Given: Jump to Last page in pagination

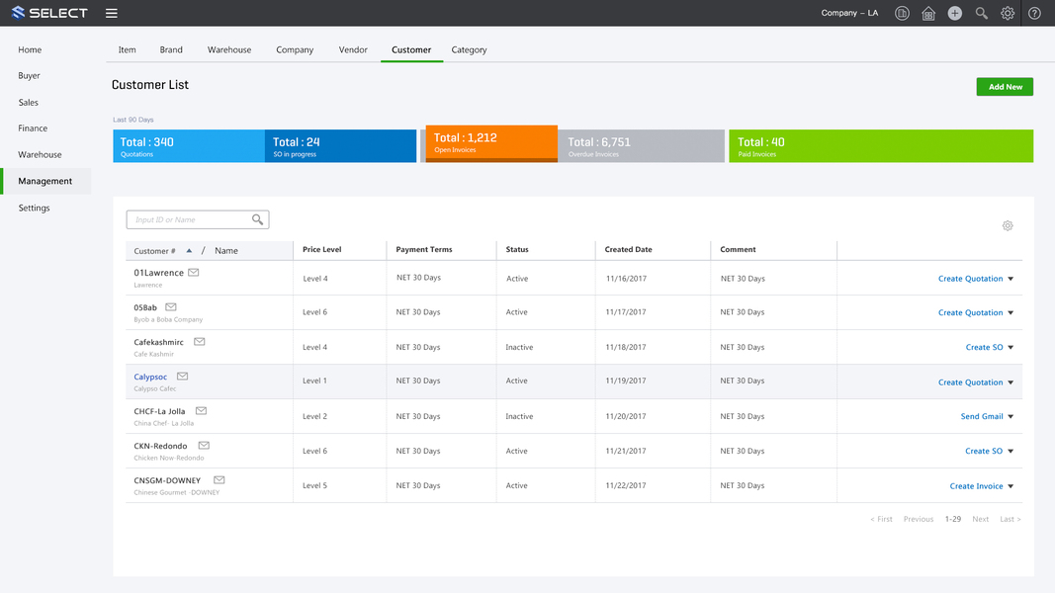Looking at the screenshot, I should 1010,519.
